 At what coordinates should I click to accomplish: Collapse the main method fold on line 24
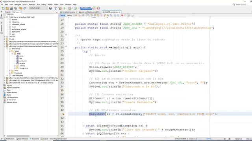coord(66,47)
